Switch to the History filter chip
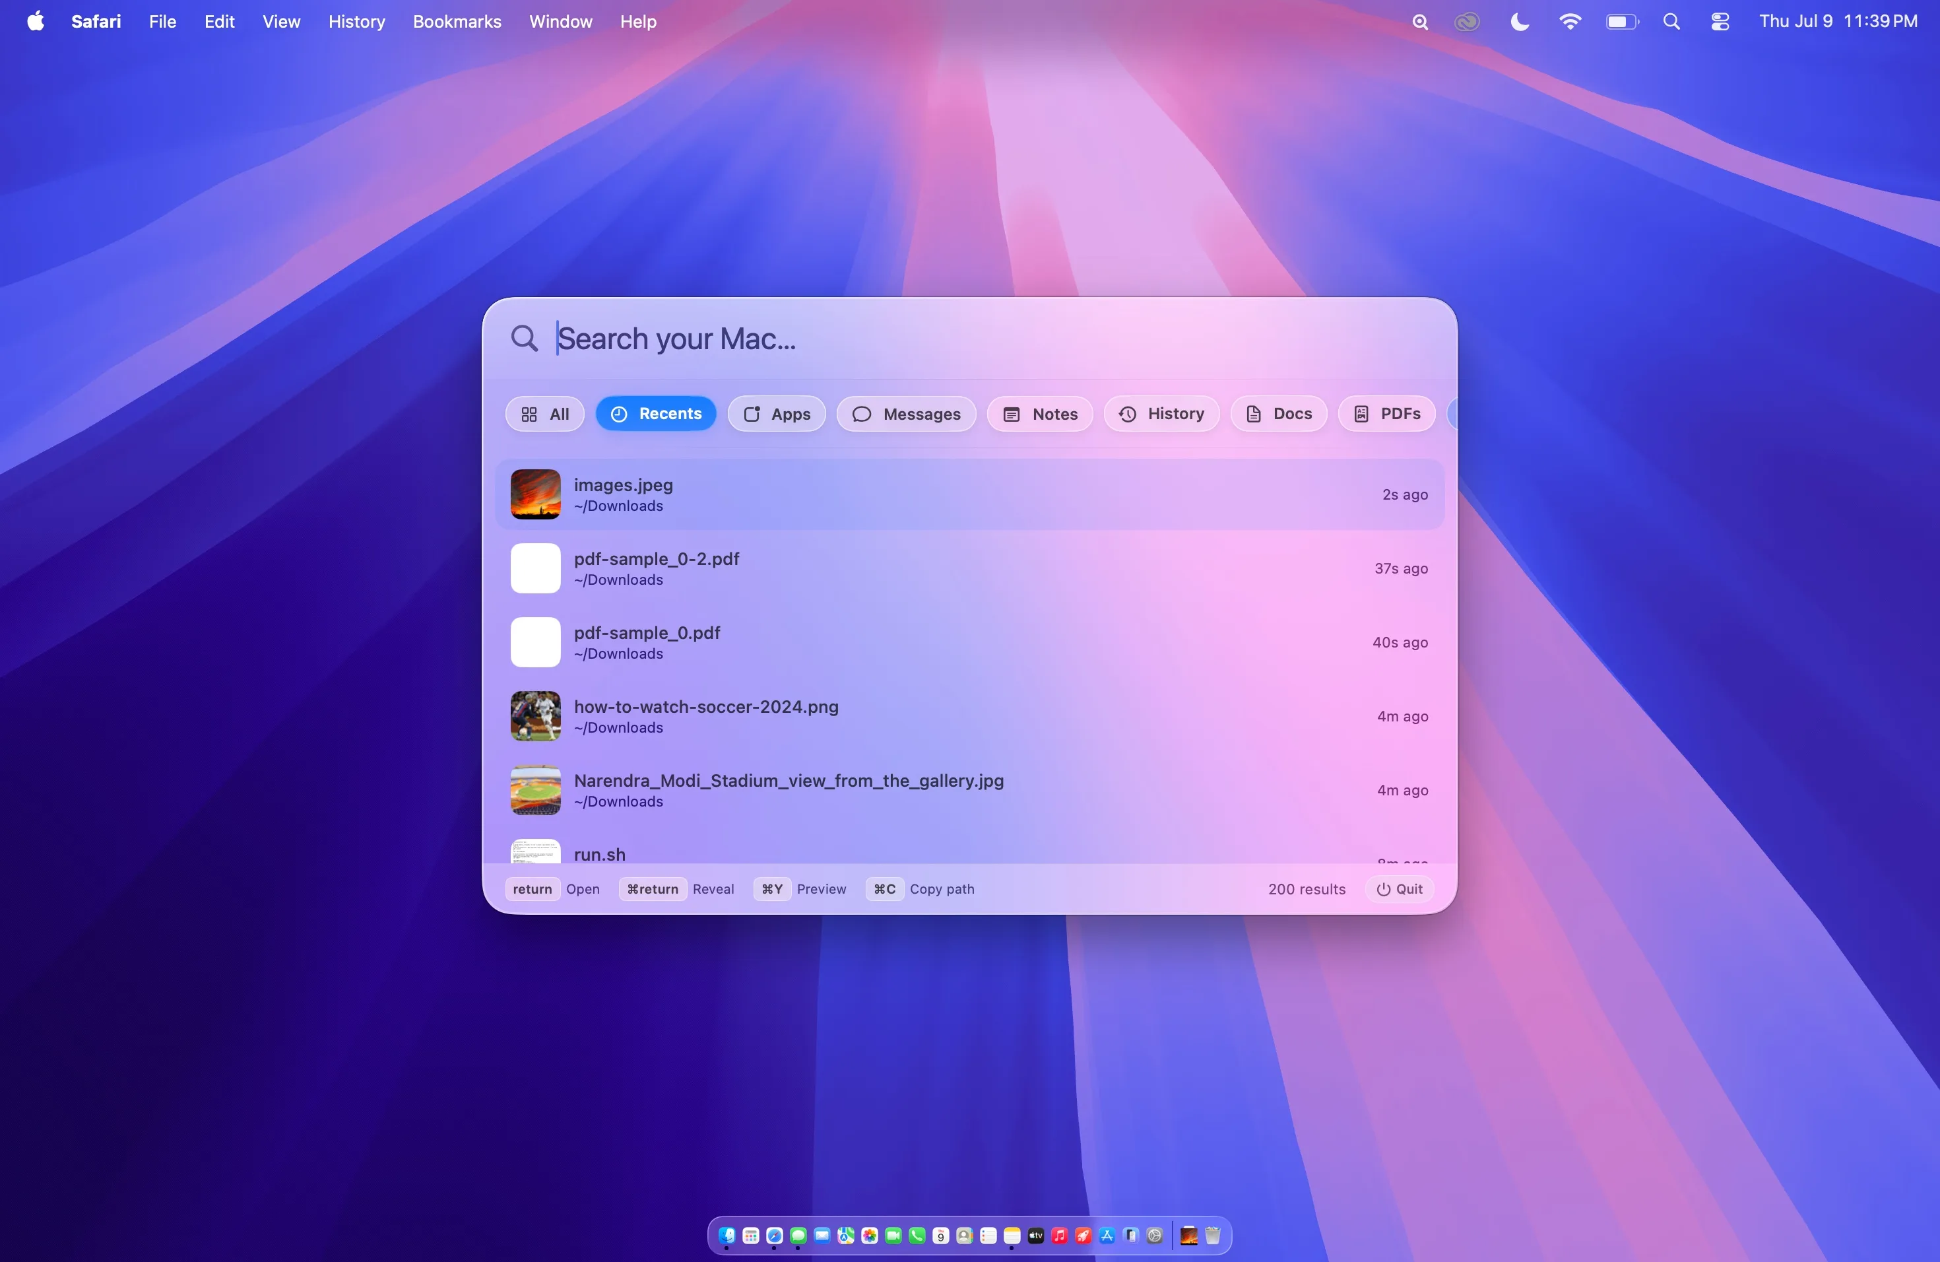1940x1262 pixels. pyautogui.click(x=1161, y=414)
